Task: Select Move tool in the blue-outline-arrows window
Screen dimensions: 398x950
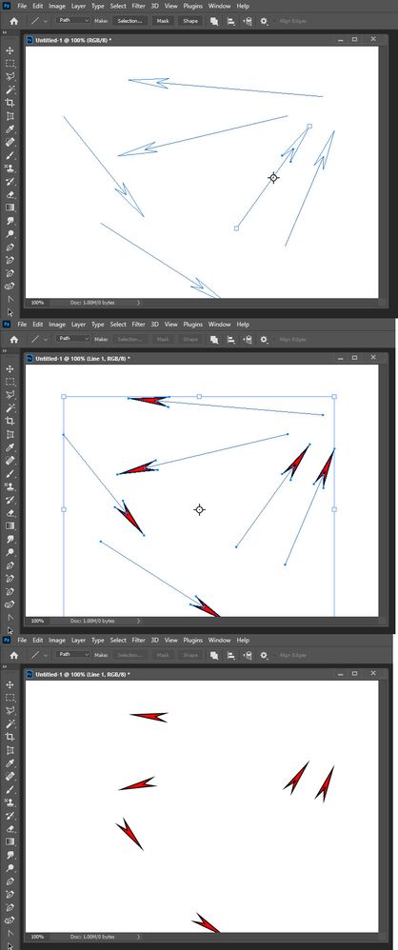Action: [10, 50]
